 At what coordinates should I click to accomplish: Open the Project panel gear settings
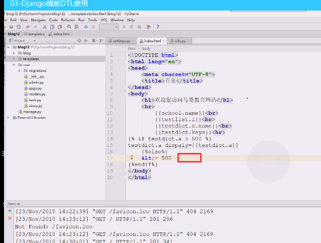(94, 41)
